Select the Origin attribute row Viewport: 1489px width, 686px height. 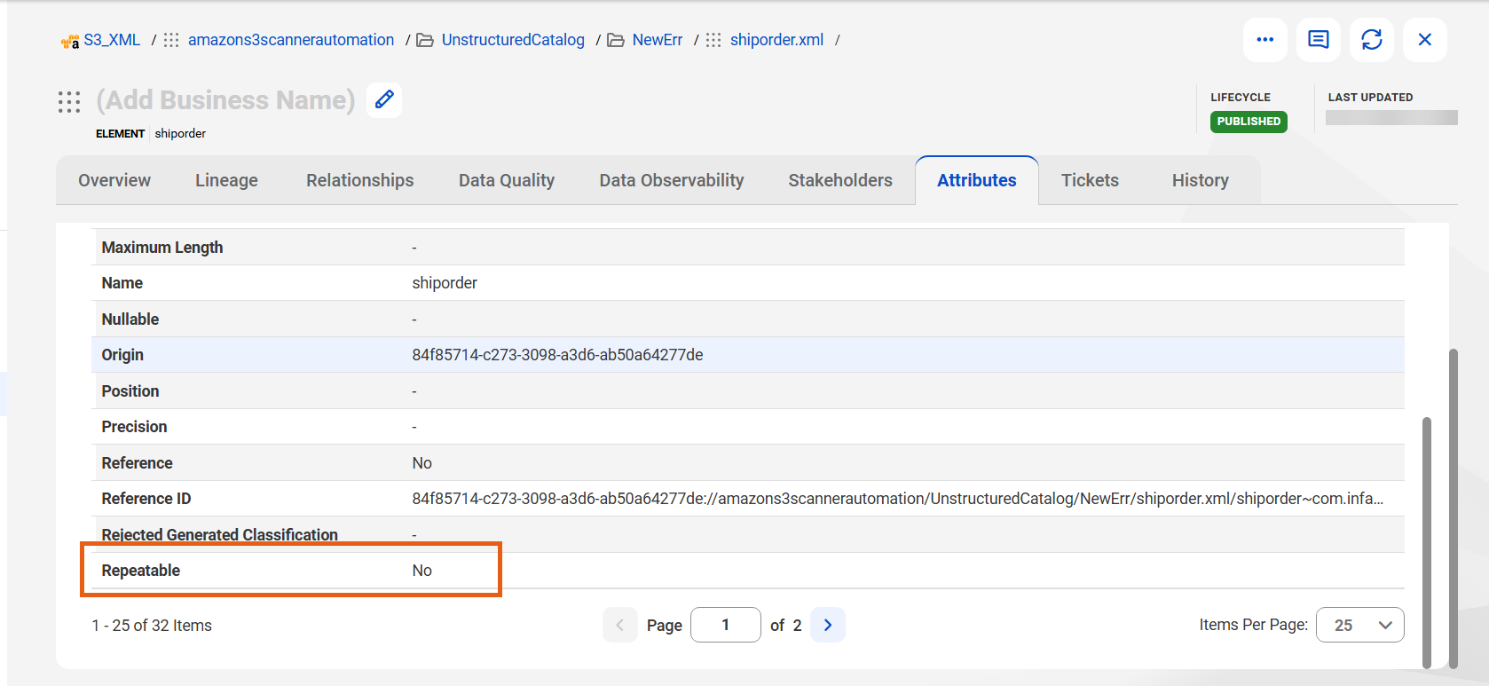747,355
